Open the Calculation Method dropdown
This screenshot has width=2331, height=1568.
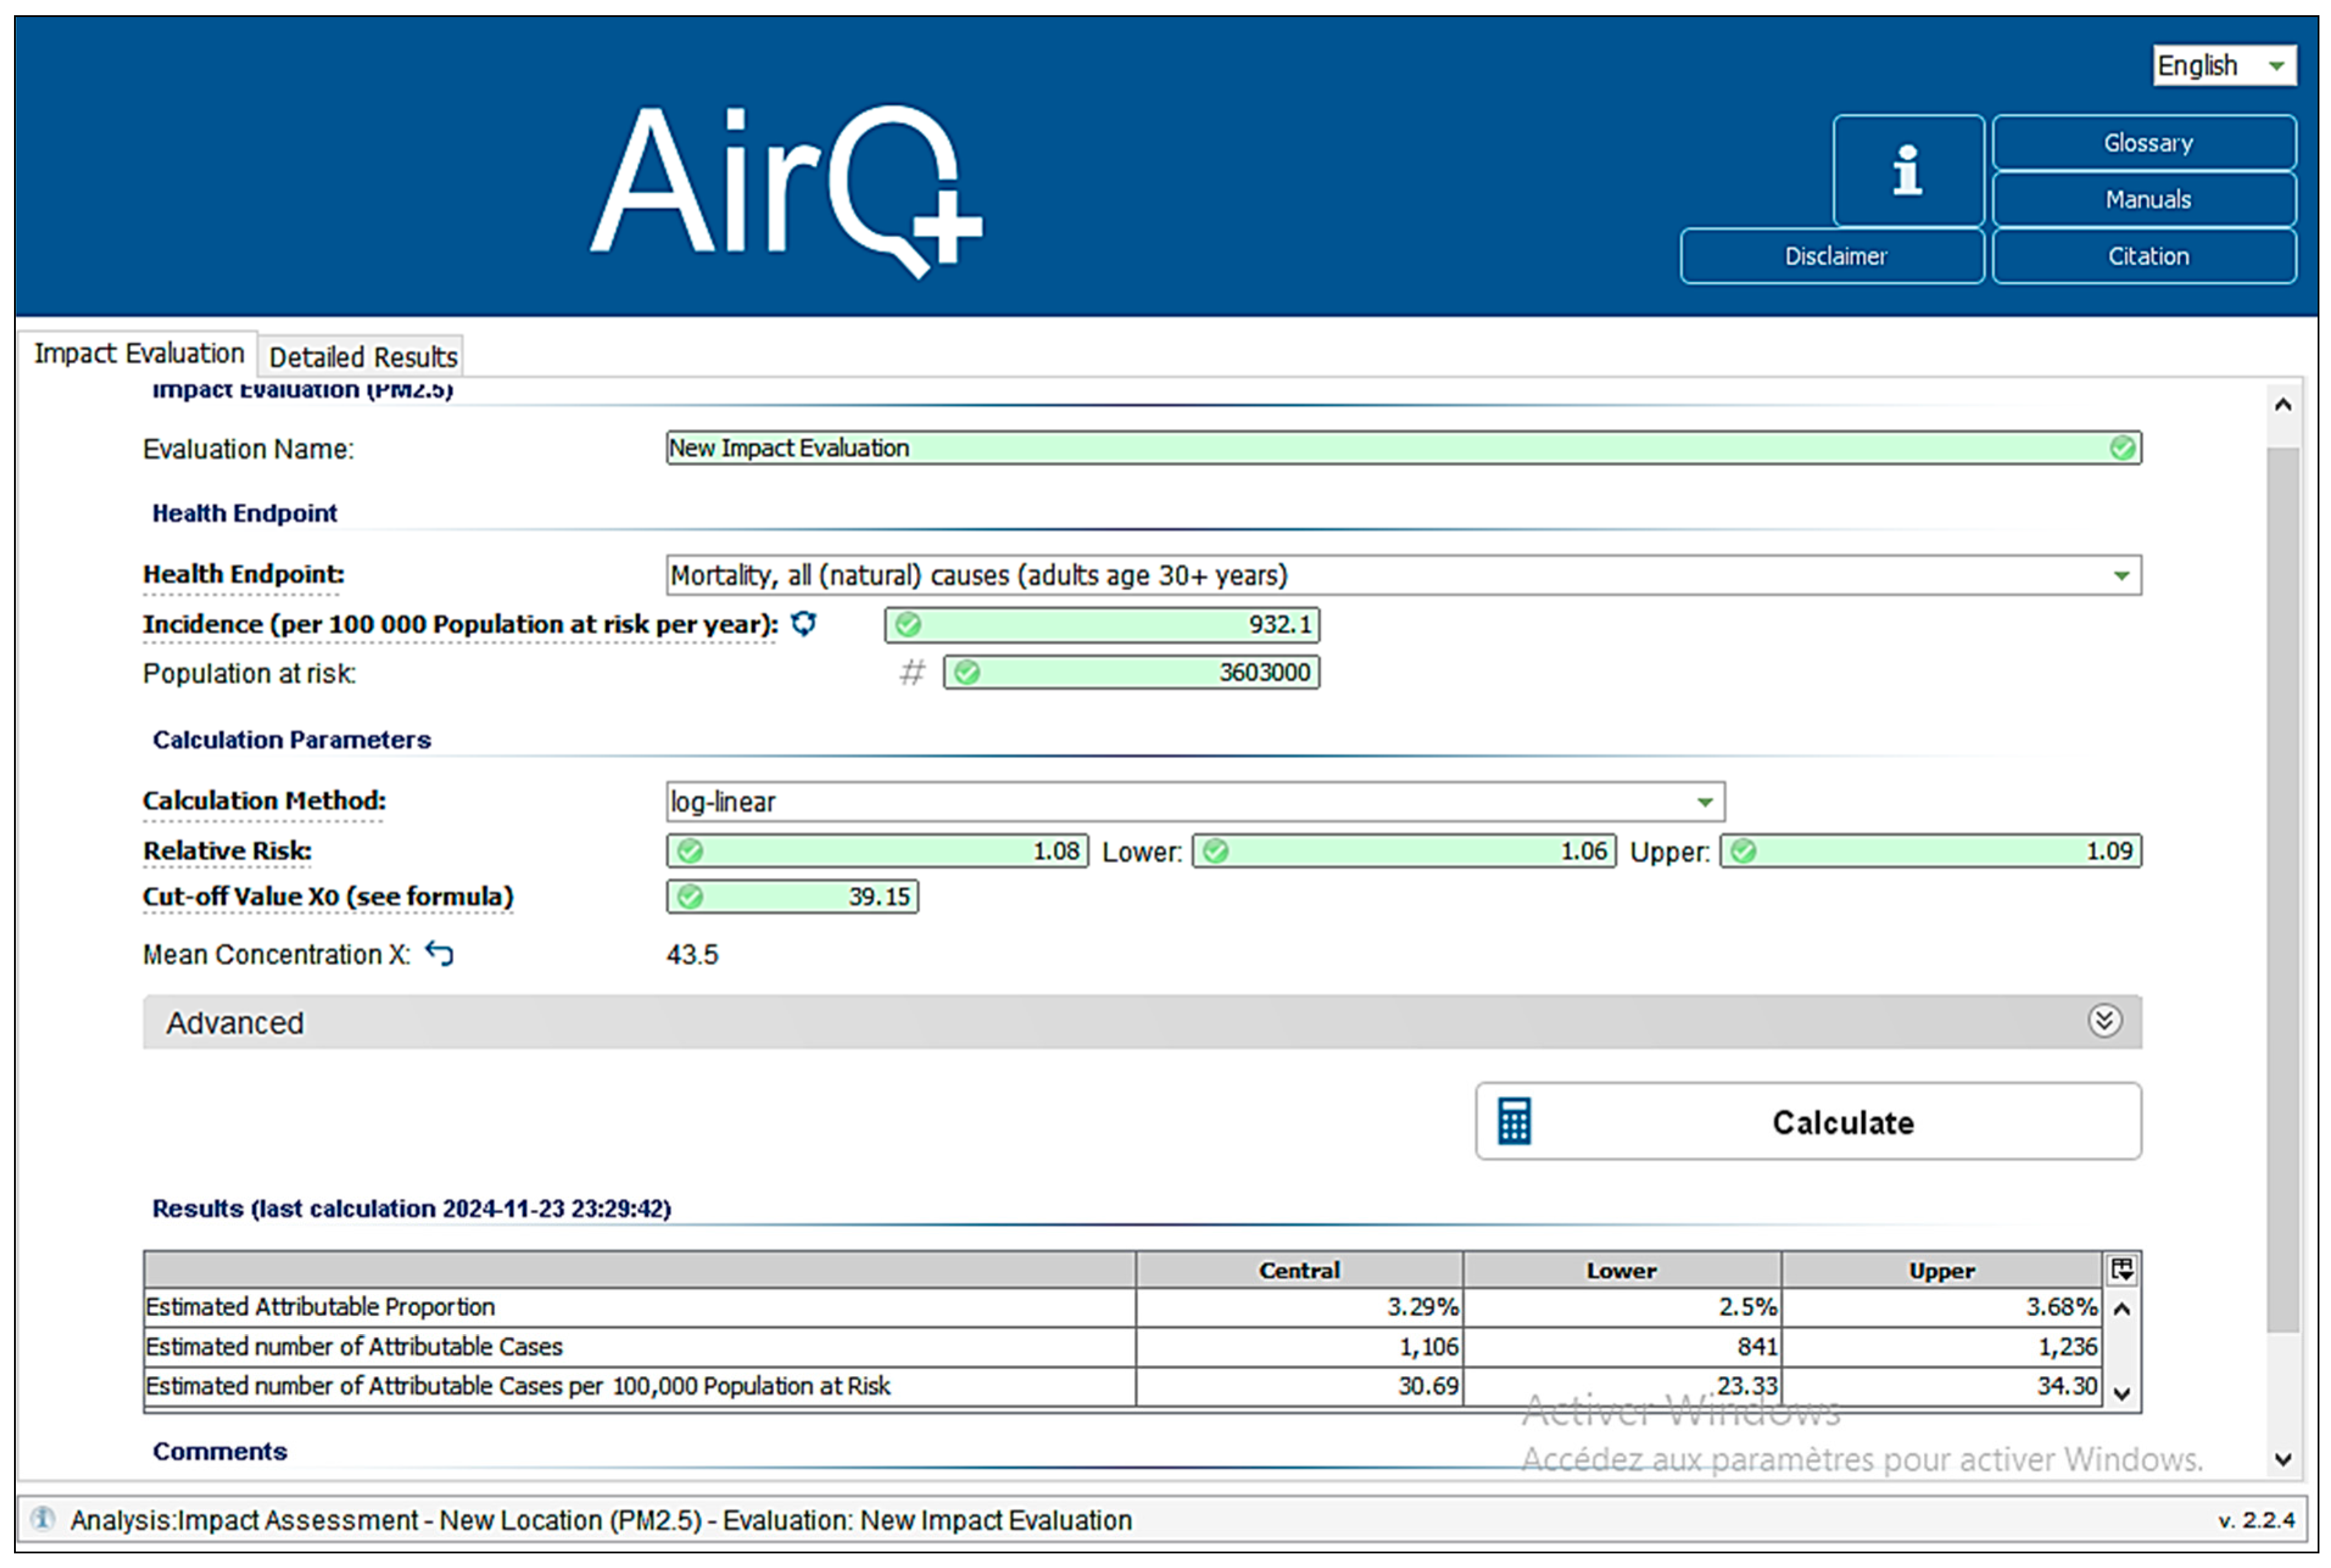[1704, 802]
